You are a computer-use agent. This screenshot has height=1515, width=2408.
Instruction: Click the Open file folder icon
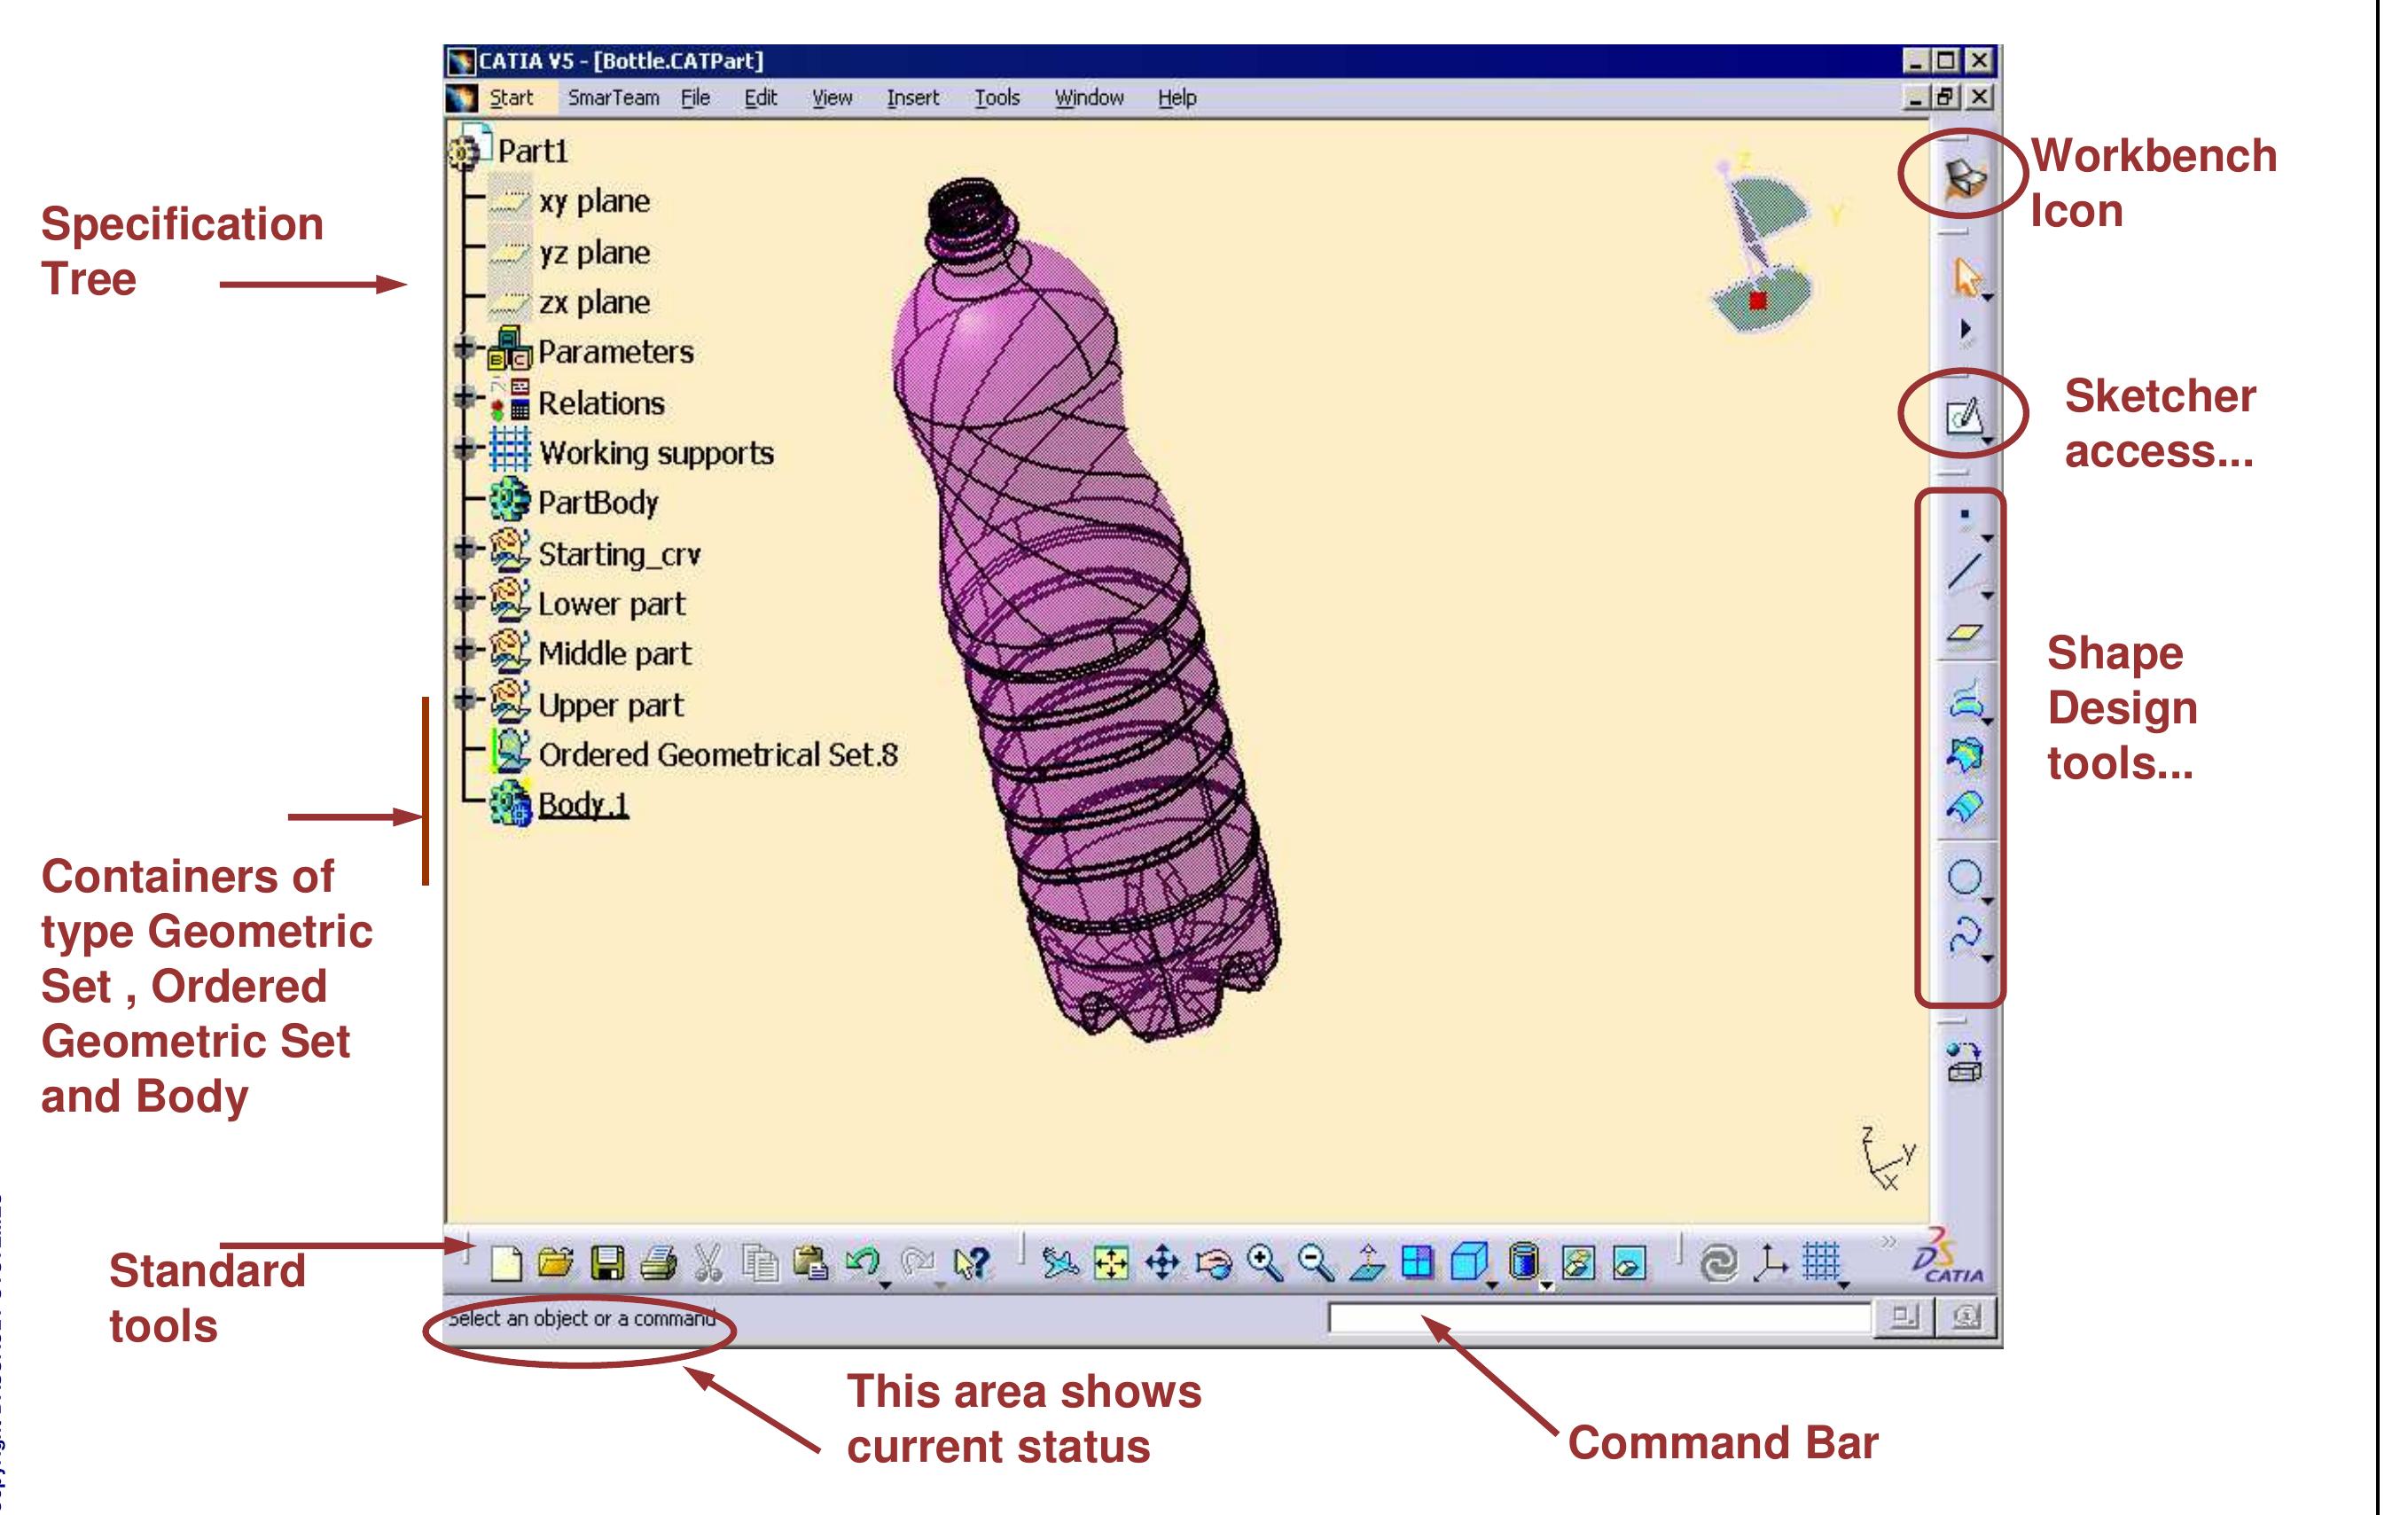[x=556, y=1264]
